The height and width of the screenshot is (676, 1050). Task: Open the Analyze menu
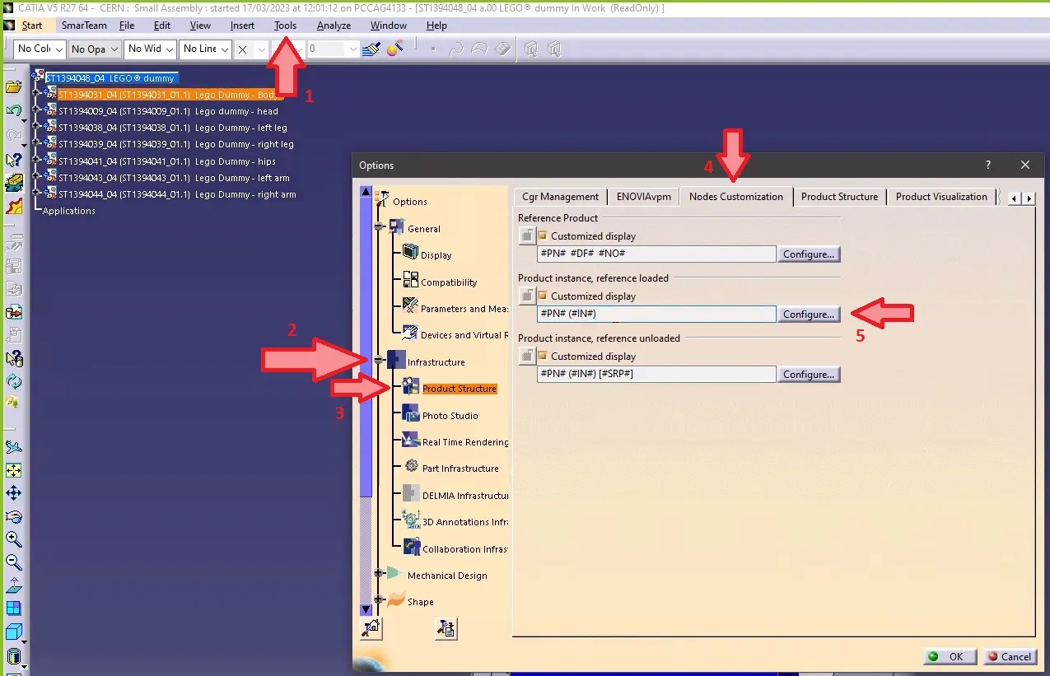point(334,26)
